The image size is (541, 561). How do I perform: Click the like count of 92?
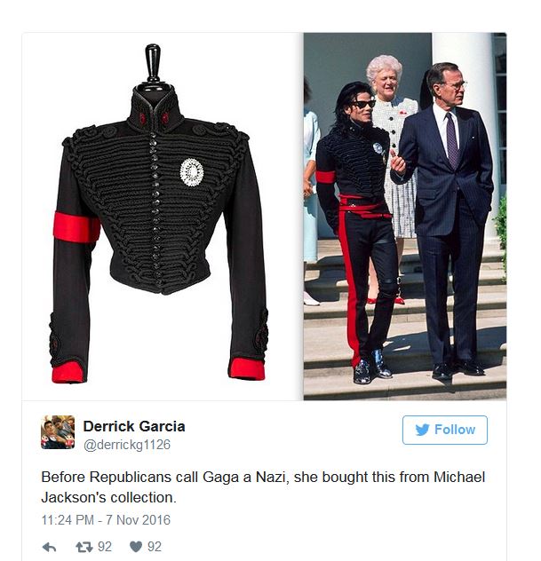(155, 547)
